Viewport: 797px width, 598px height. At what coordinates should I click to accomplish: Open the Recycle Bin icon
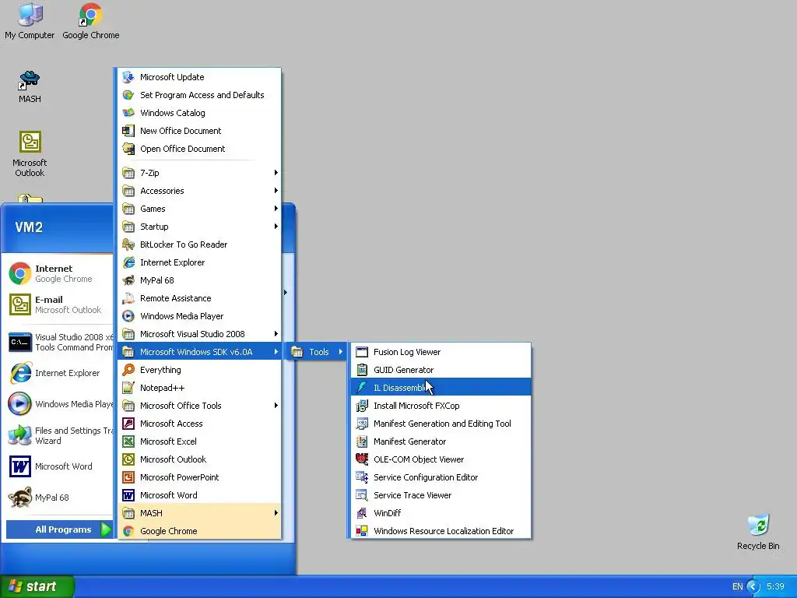(758, 532)
